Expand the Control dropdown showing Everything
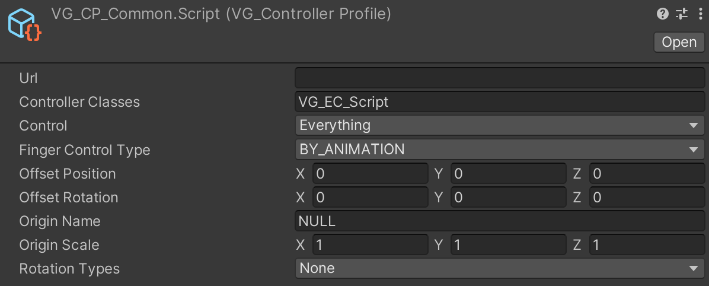Image resolution: width=709 pixels, height=286 pixels. pyautogui.click(x=500, y=125)
